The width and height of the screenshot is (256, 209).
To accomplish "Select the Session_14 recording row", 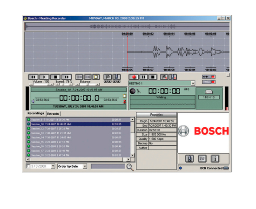I will coord(79,137).
